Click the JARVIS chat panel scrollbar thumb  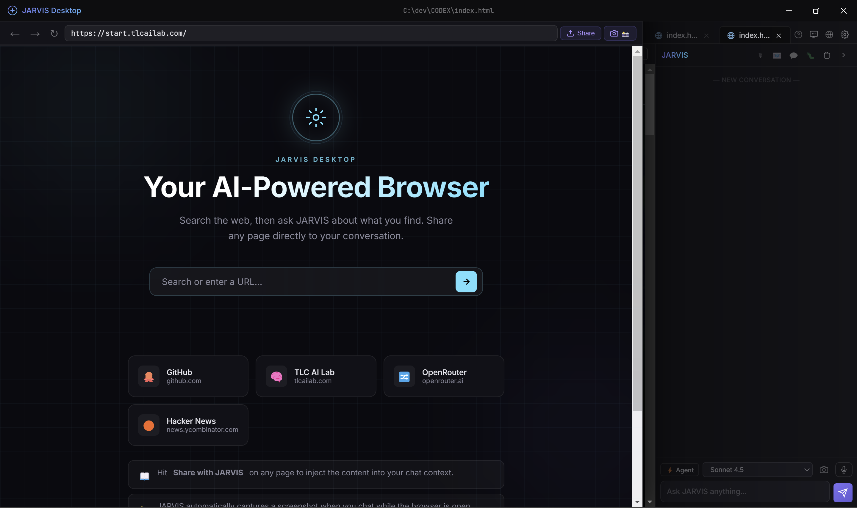[650, 104]
